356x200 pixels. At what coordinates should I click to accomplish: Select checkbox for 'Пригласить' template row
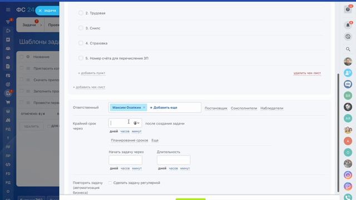[x=22, y=68]
